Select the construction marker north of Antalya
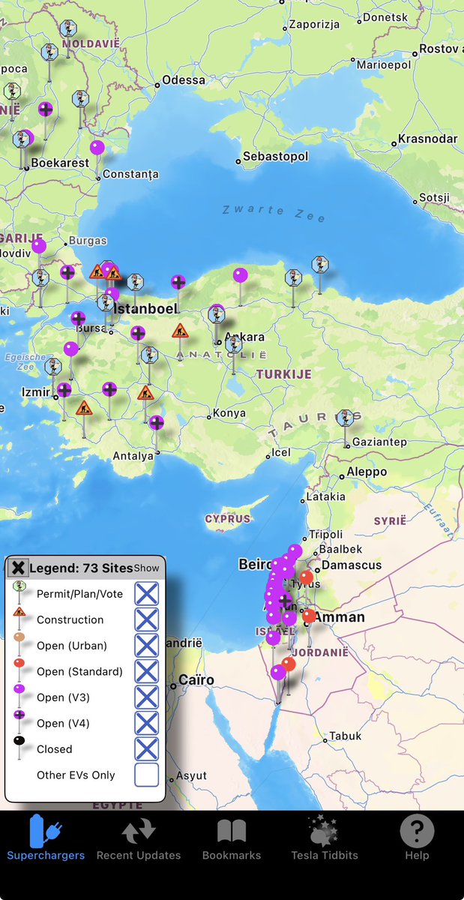The width and height of the screenshot is (464, 900). tap(145, 392)
